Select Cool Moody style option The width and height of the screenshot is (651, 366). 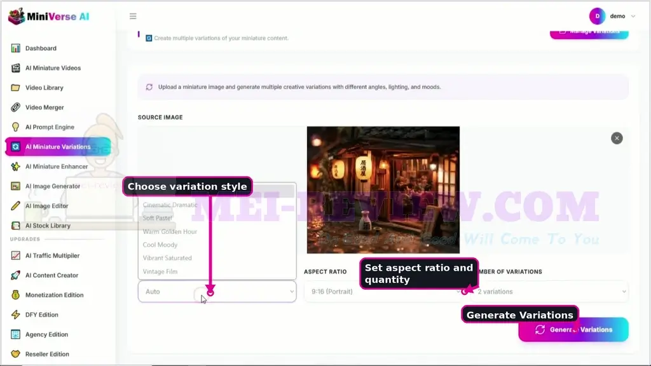[160, 245]
